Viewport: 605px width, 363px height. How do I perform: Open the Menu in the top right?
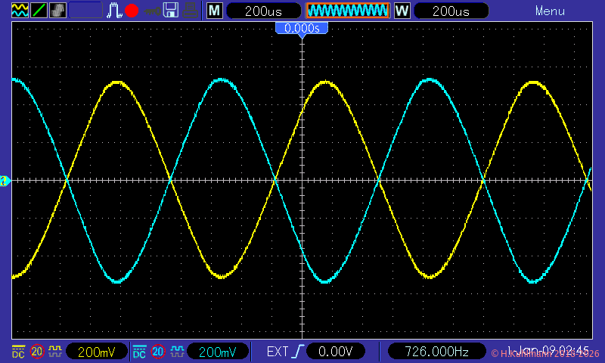pos(550,11)
